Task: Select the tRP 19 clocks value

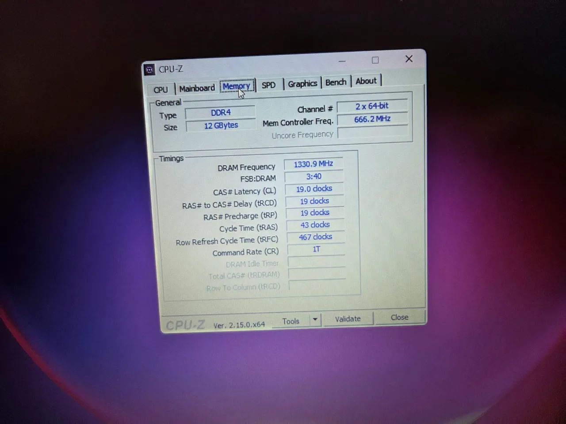Action: (315, 213)
